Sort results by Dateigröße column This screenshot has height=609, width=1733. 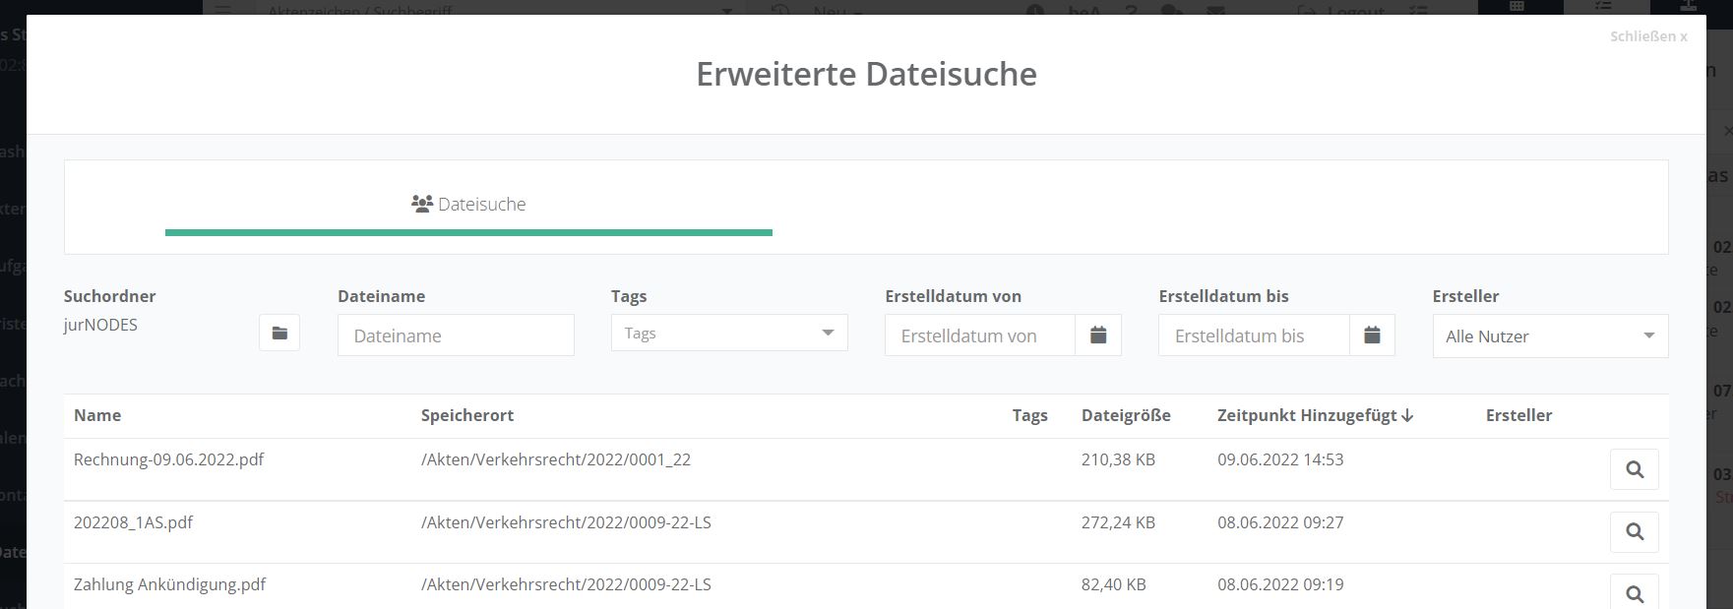[x=1126, y=415]
